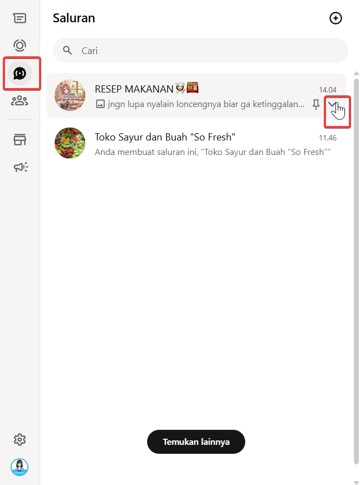Click the RESEP MAKANAN channel avatar
Image resolution: width=360 pixels, height=485 pixels.
click(x=70, y=95)
